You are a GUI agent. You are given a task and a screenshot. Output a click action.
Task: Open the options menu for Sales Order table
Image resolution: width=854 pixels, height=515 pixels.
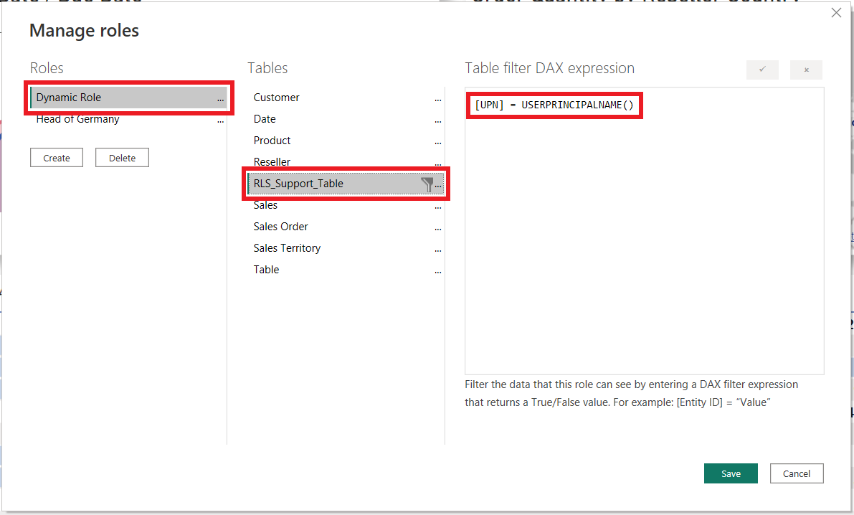coord(438,228)
